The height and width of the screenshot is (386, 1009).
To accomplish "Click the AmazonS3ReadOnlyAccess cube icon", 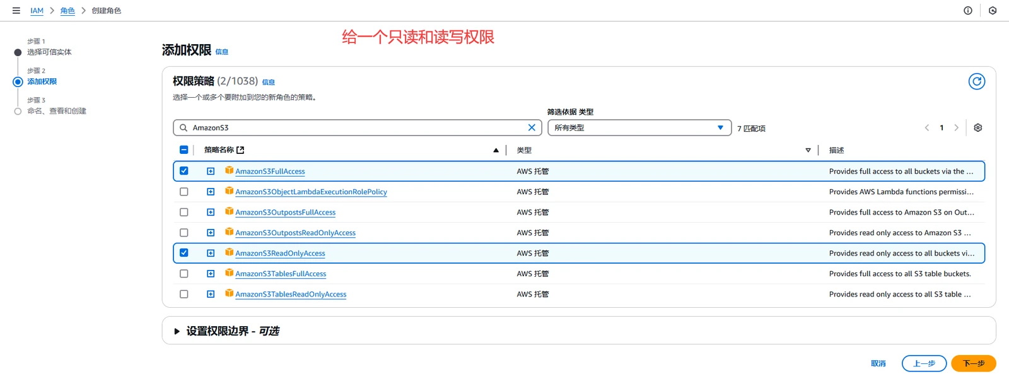I will (x=230, y=252).
